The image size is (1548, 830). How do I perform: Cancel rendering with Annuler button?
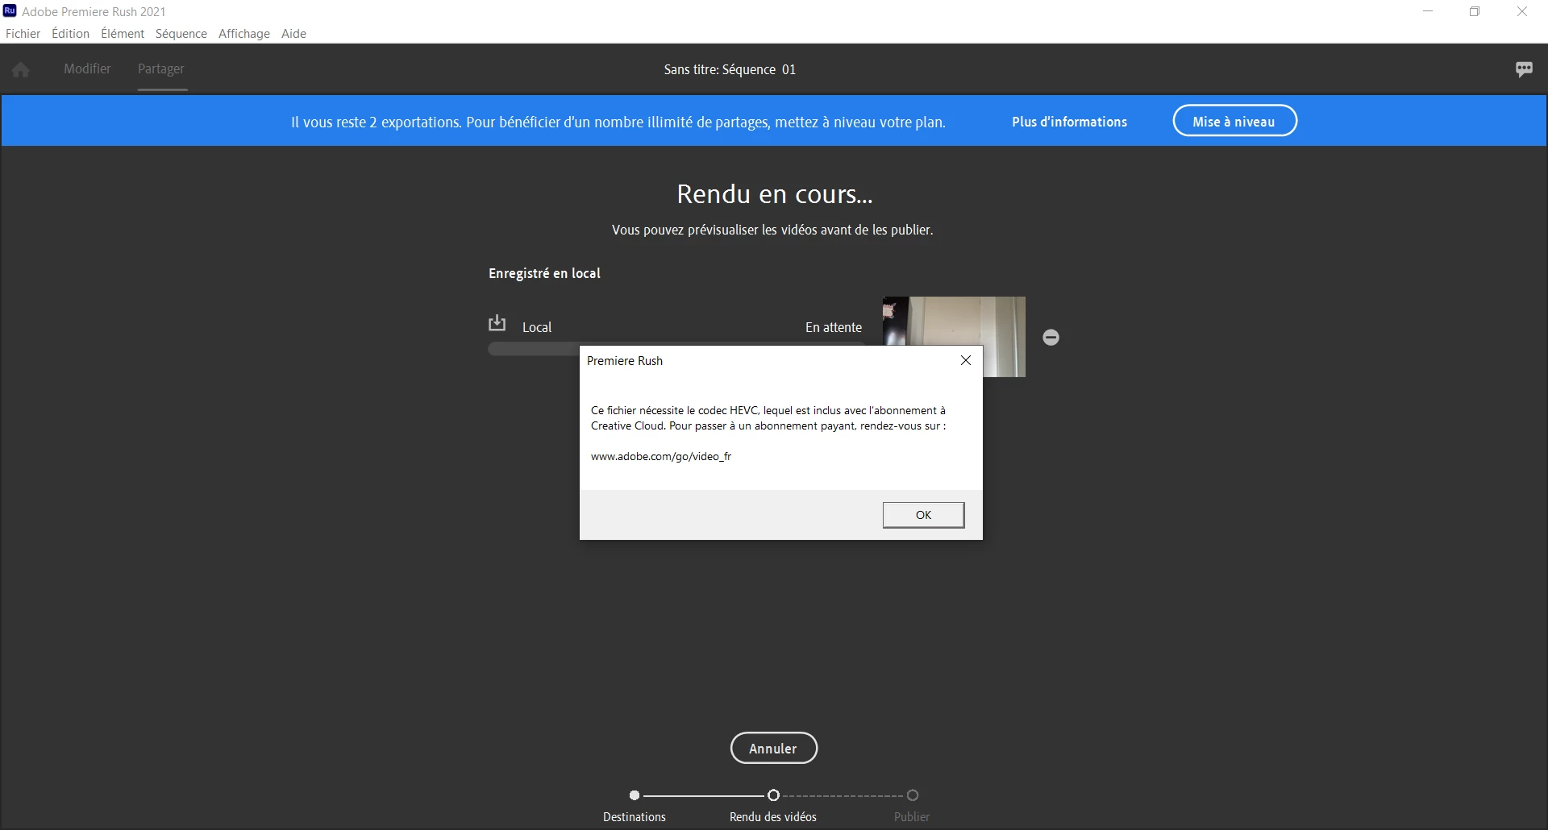click(x=773, y=748)
